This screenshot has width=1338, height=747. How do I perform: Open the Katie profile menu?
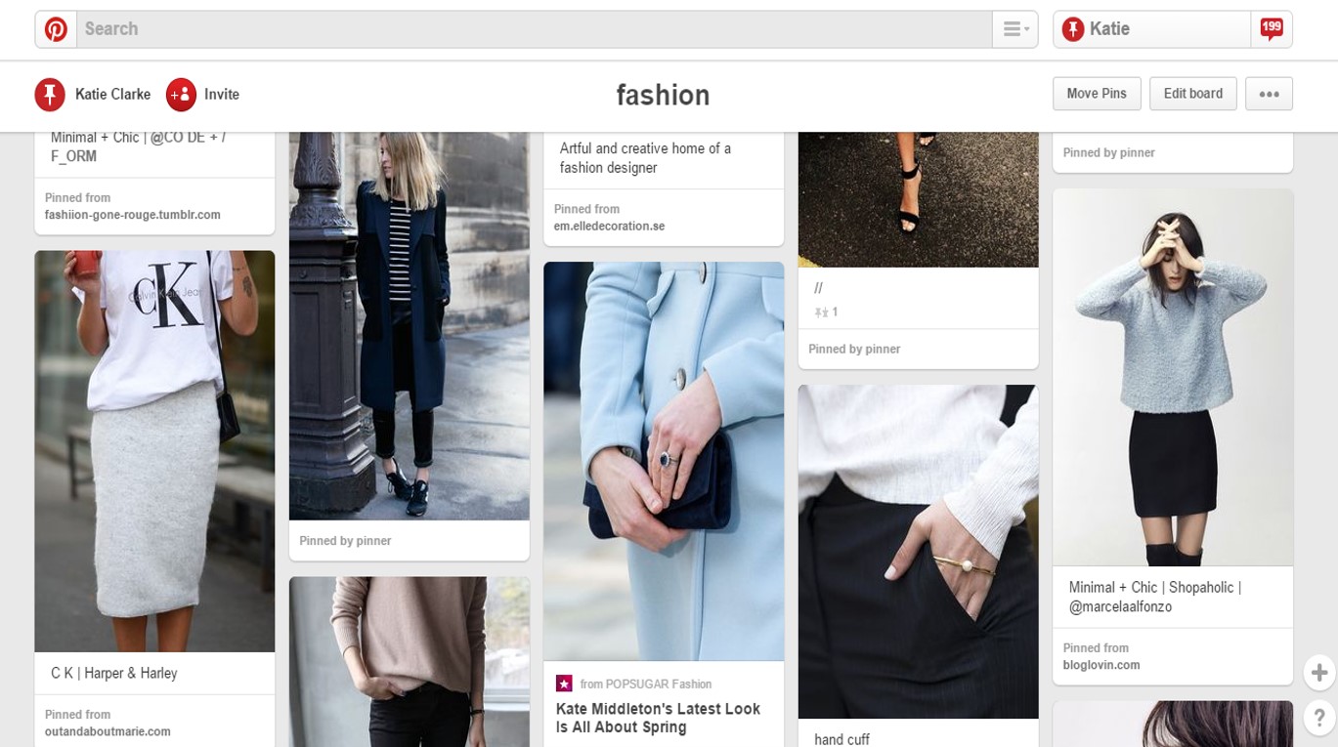(1151, 29)
